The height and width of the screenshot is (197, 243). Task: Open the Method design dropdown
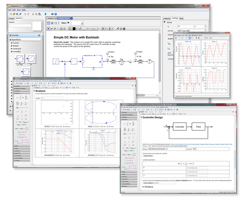(158, 149)
